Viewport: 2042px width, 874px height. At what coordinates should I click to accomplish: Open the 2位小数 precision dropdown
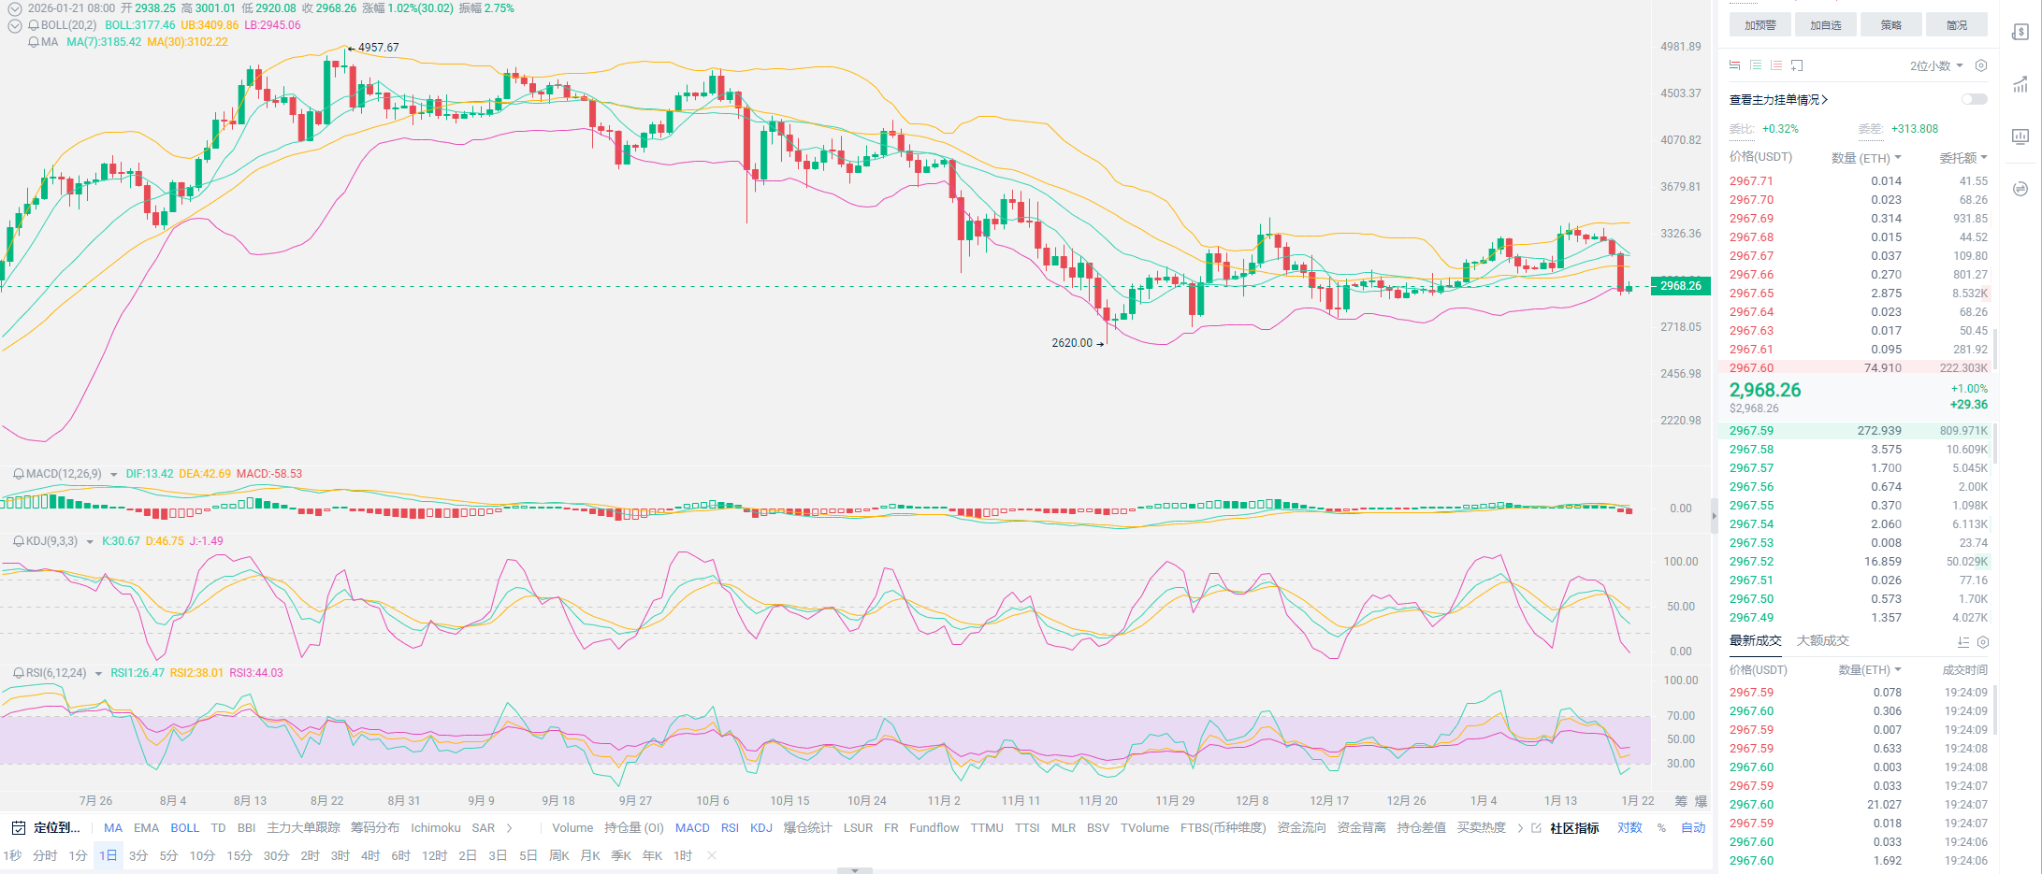point(1936,65)
